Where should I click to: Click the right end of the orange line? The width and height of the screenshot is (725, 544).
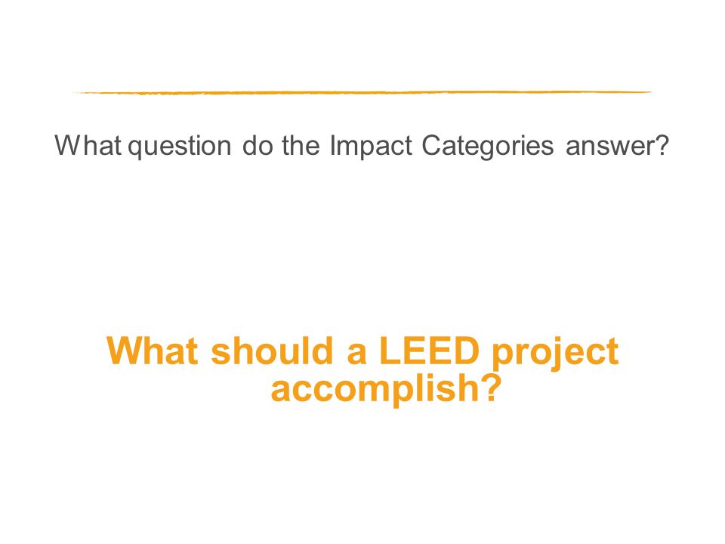[649, 92]
